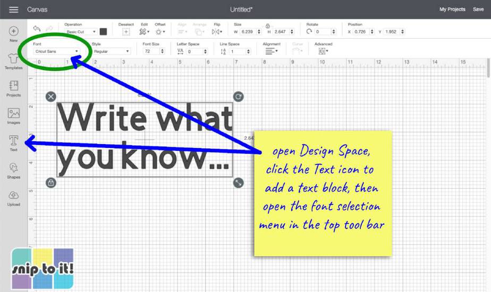Click the X position field
491x292 pixels.
point(361,32)
